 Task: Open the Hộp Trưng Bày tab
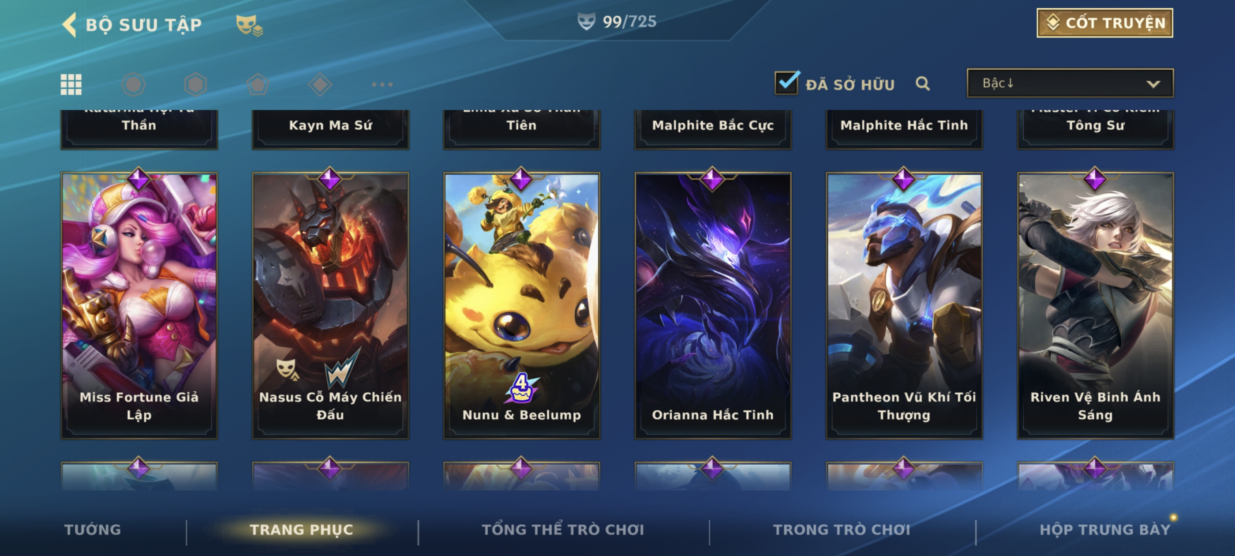coord(1104,530)
